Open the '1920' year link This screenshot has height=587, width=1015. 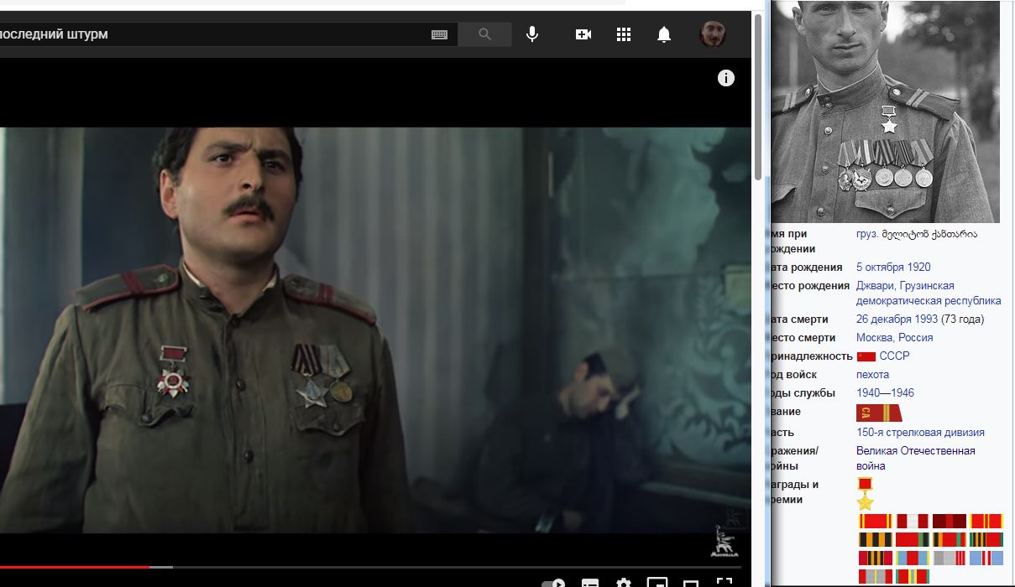click(x=918, y=268)
